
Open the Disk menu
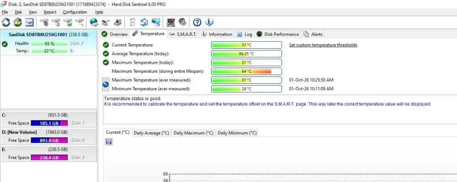[x=18, y=12]
